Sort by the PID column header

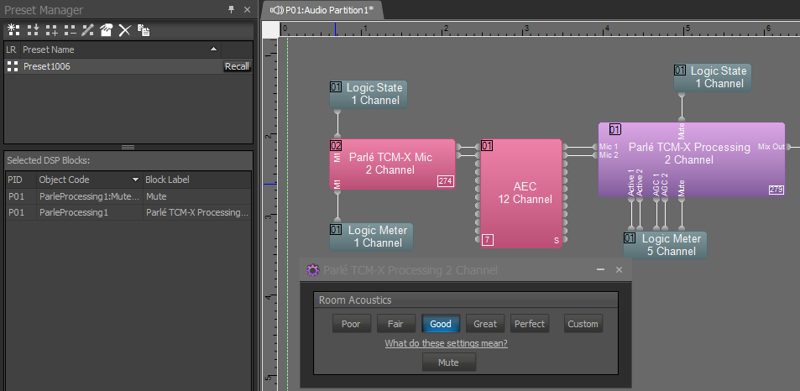(21, 180)
